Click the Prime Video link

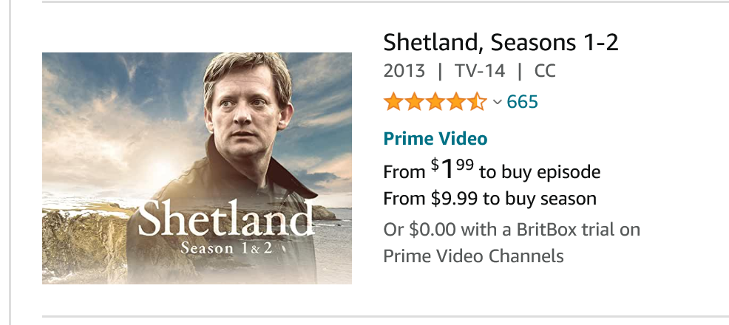pos(435,138)
